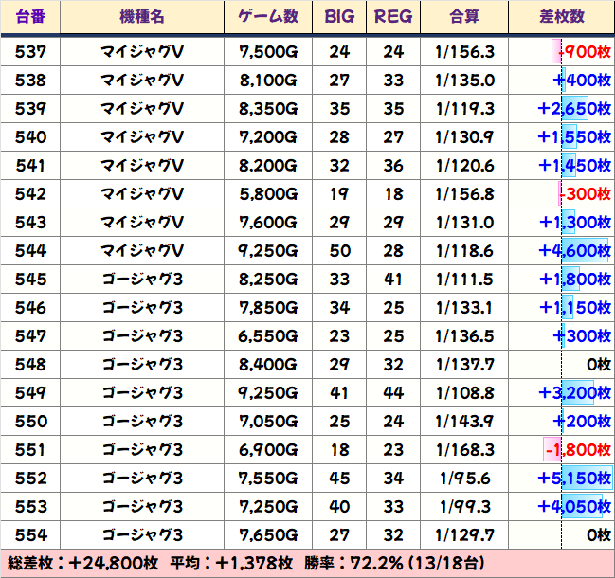Screen dimensions: 615x578
Task: Click the 差枚数 column header
Action: click(562, 17)
